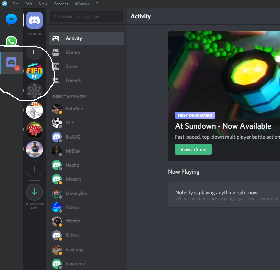Viewport: 280px width, 270px height.
Task: Click the Activity gamepad icon
Action: click(x=56, y=38)
